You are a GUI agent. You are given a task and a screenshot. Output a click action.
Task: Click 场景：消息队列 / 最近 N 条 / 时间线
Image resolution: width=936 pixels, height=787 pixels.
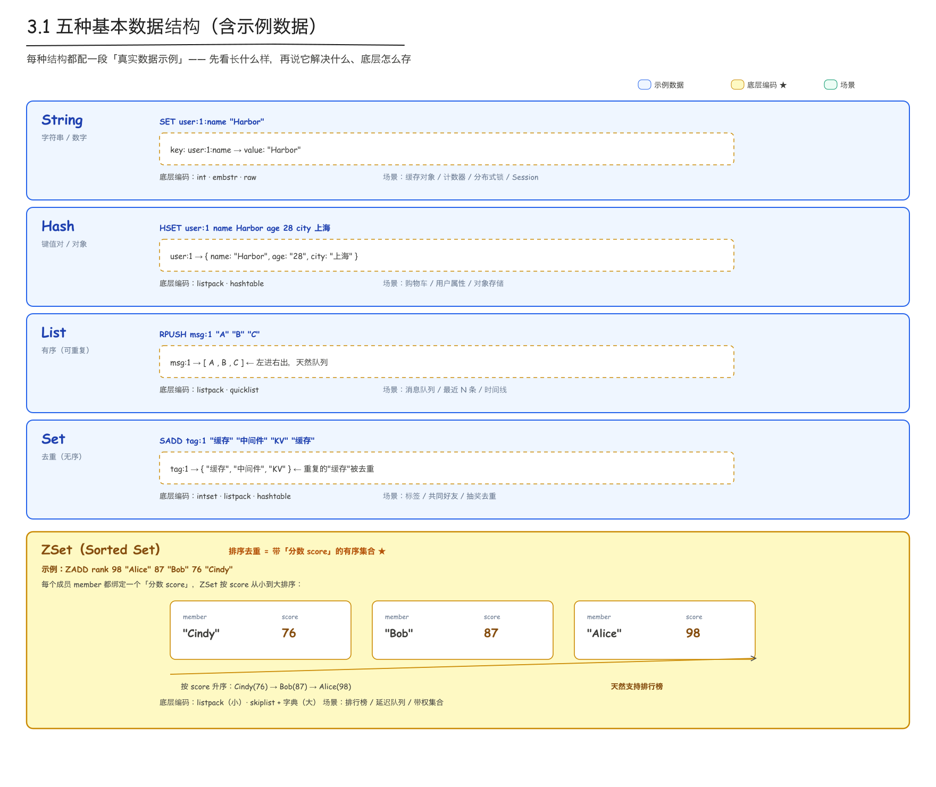[445, 390]
